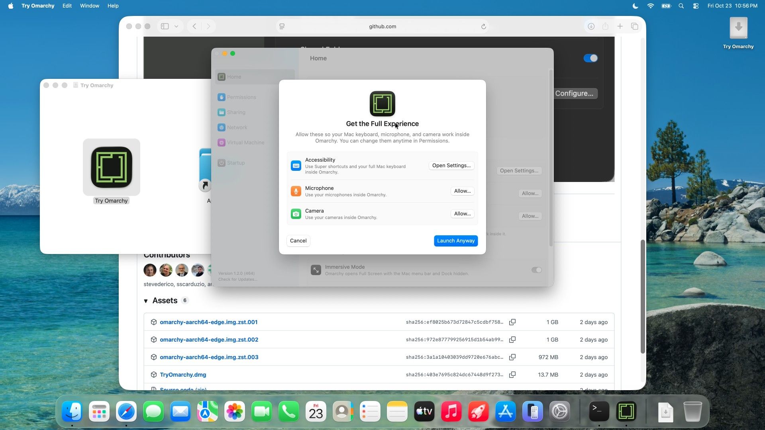765x430 pixels.
Task: Click the orange Microphone icon in dialog
Action: 296,191
